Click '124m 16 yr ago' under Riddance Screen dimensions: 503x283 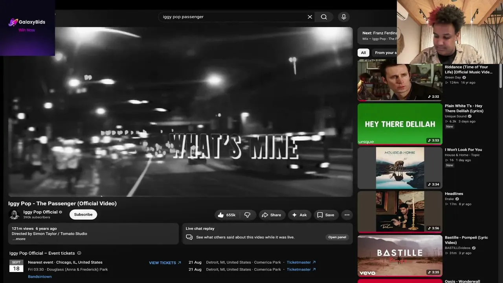click(x=460, y=83)
